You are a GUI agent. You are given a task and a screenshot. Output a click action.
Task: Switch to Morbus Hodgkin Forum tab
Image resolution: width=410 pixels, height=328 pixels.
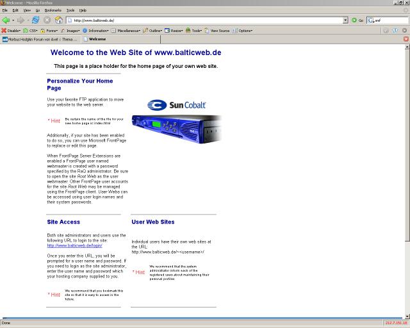point(40,39)
